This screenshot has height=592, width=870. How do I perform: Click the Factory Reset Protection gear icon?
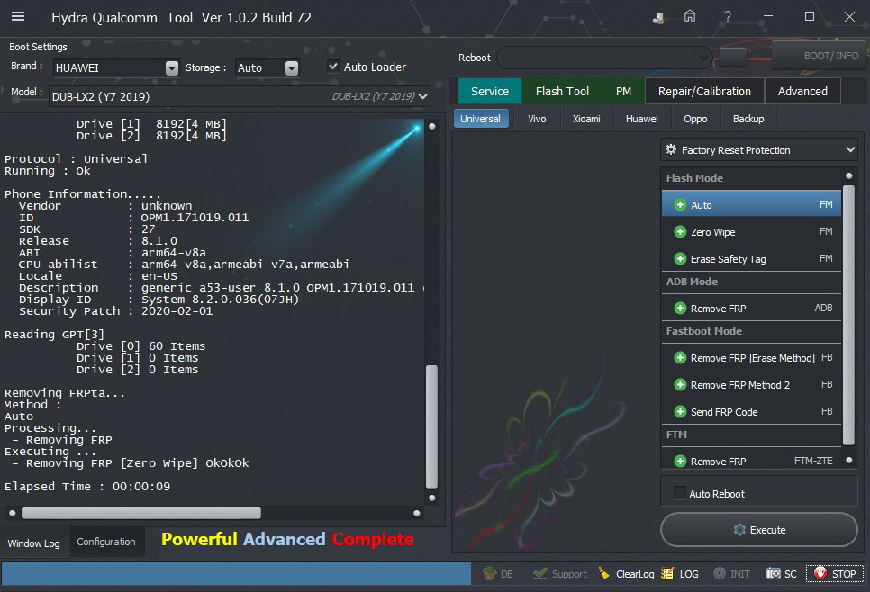click(671, 149)
